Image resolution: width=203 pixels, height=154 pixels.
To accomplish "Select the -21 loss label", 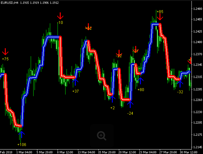I will coord(135,51).
